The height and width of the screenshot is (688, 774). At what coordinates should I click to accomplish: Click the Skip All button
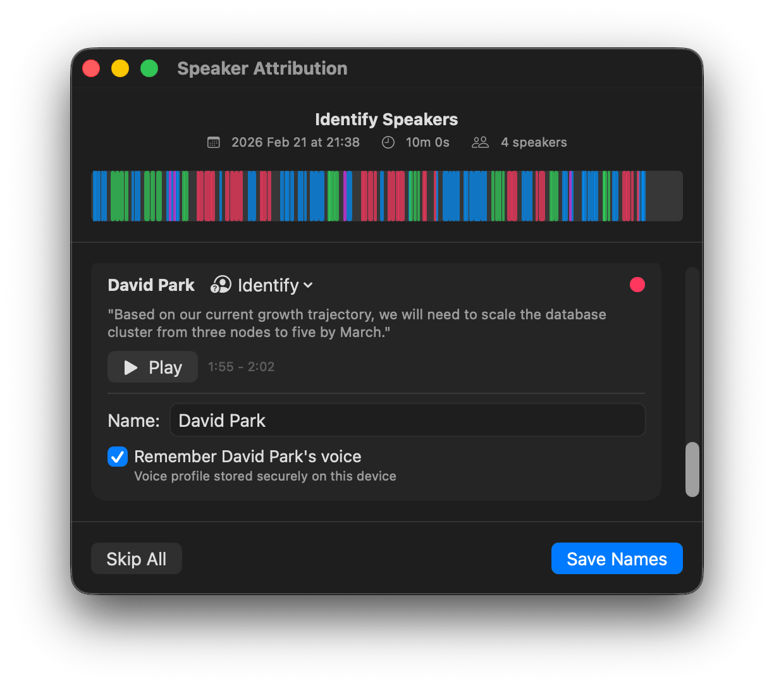pos(136,558)
